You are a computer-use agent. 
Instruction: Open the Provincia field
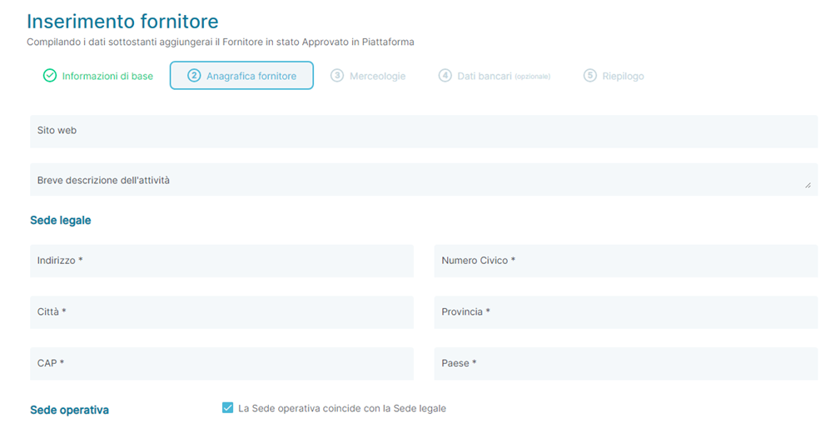(626, 312)
